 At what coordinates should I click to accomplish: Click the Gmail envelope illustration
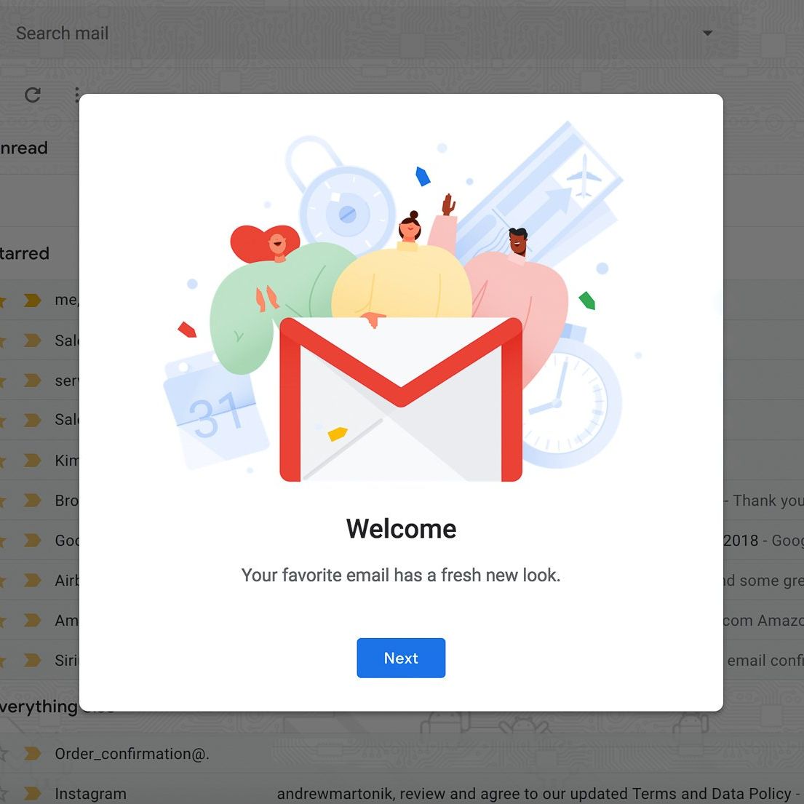[x=400, y=399]
